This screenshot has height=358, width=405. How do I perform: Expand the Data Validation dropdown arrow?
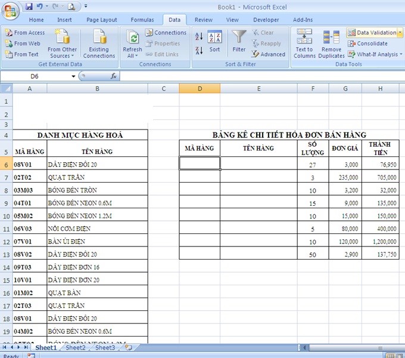(x=400, y=33)
